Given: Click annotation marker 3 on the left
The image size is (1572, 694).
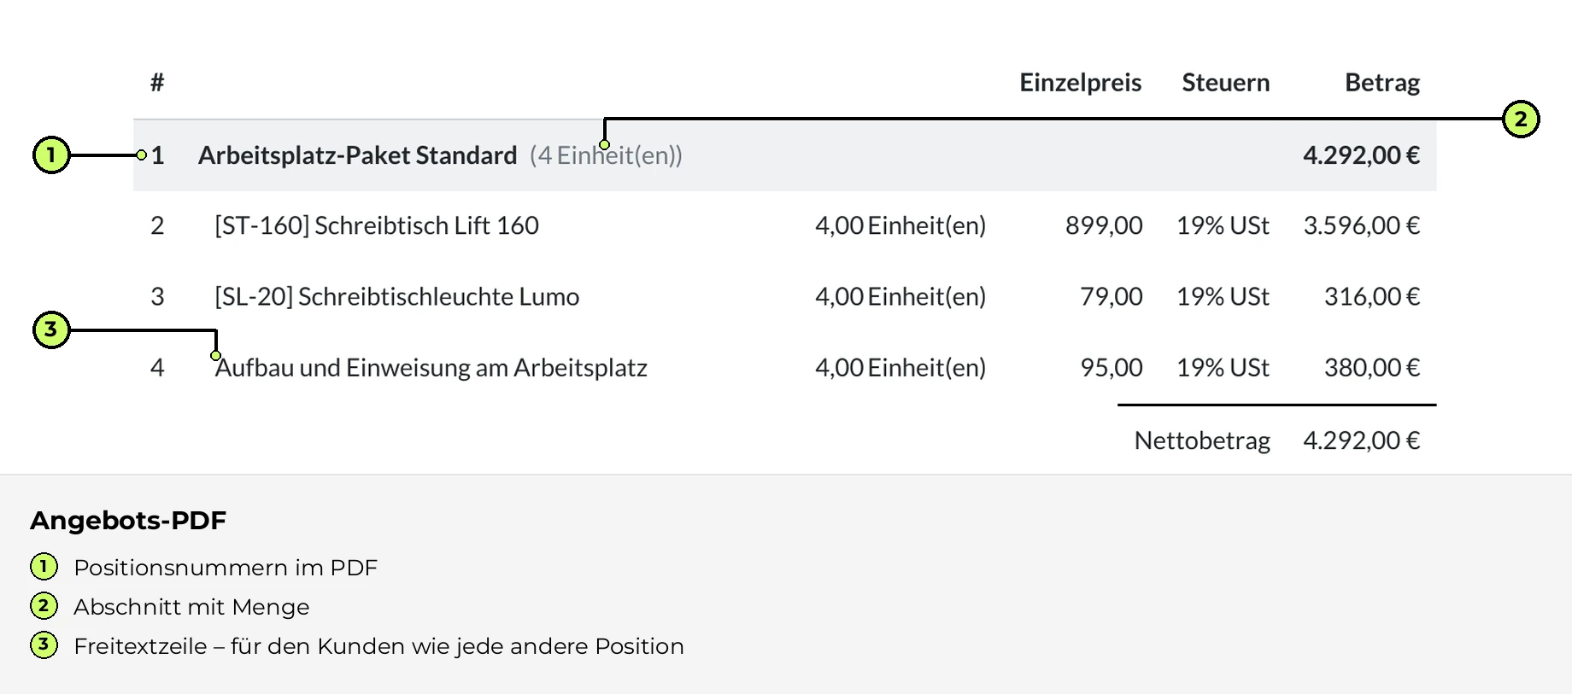Looking at the screenshot, I should pyautogui.click(x=51, y=330).
